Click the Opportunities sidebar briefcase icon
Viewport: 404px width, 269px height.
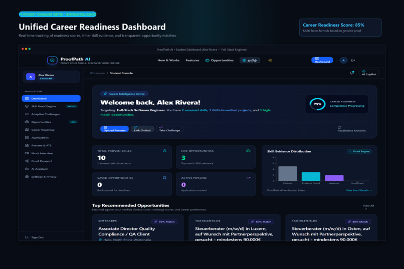pos(27,122)
